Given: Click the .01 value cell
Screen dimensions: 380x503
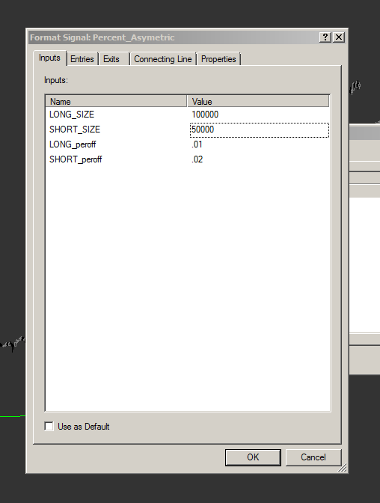Looking at the screenshot, I should point(260,144).
